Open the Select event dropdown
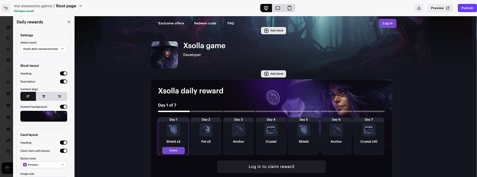 44,49
